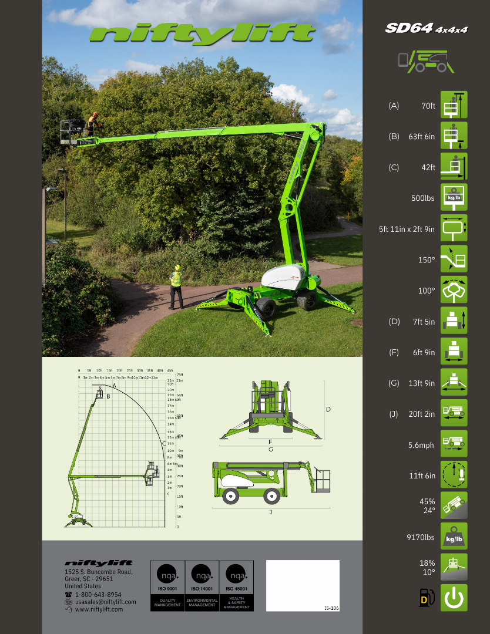Click the ISO 9001 Quality Management badge
Image resolution: width=490 pixels, height=634 pixels.
[x=166, y=584]
